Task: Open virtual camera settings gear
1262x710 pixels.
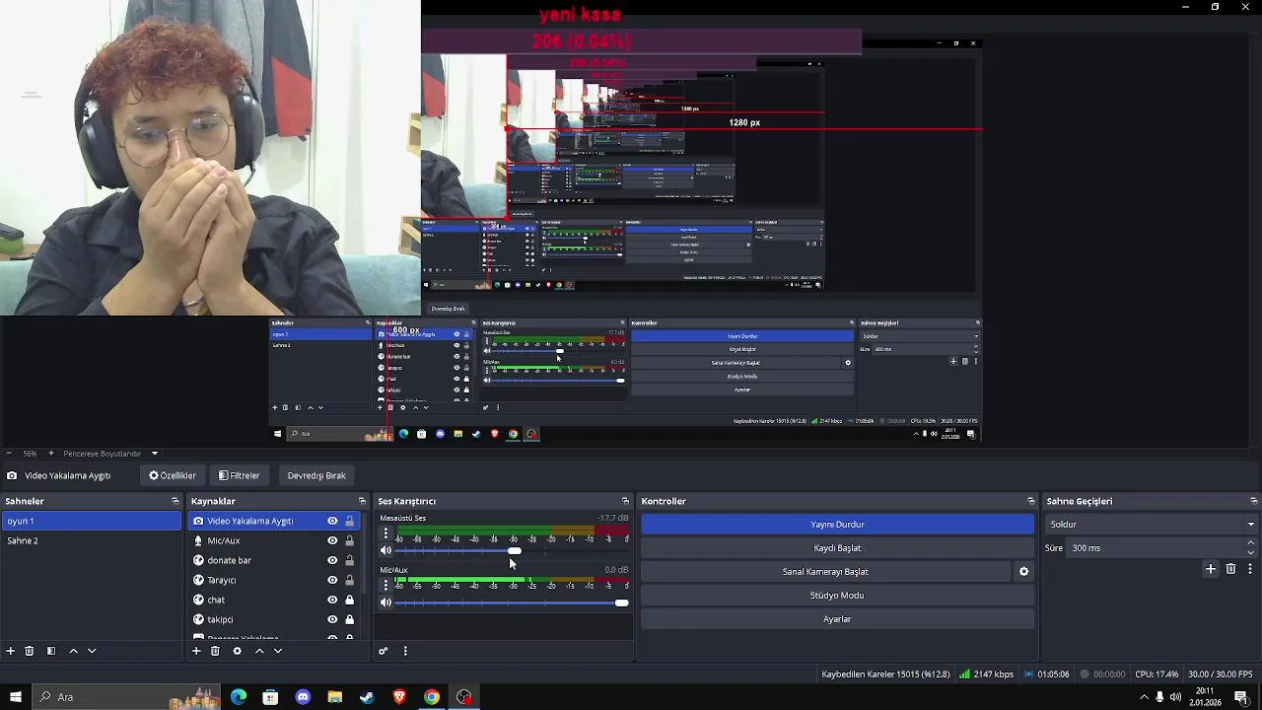Action: [1023, 572]
